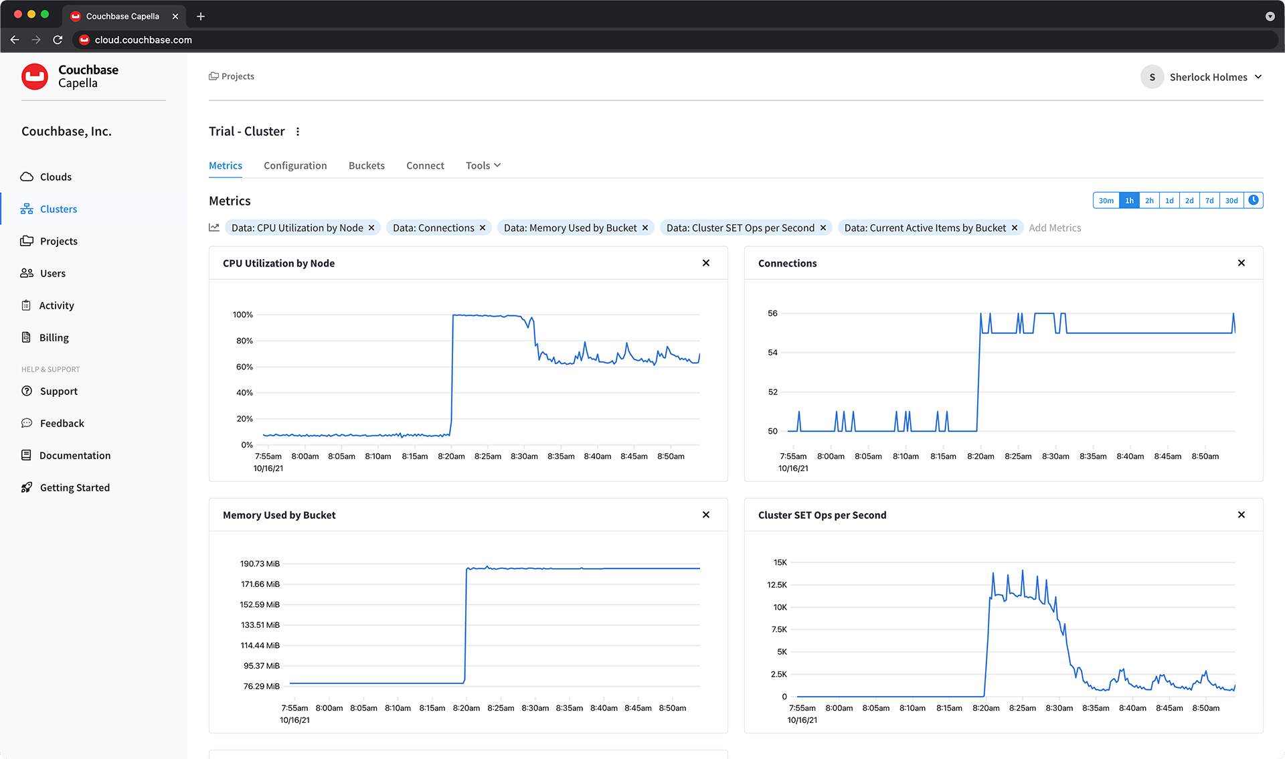This screenshot has width=1285, height=759.
Task: Open the Feedback chat bubble icon
Action: (27, 423)
